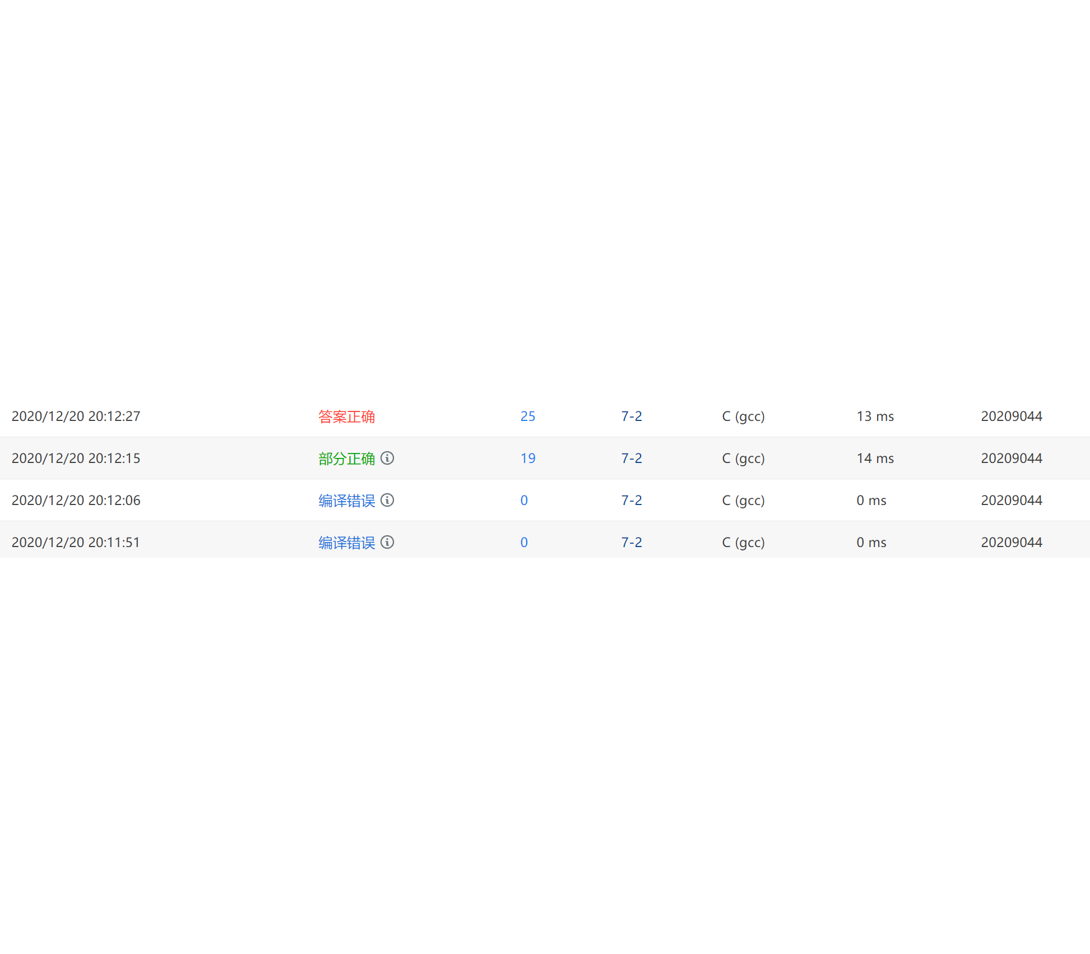The image size is (1090, 954).
Task: Click score 25 in first row
Action: point(527,416)
